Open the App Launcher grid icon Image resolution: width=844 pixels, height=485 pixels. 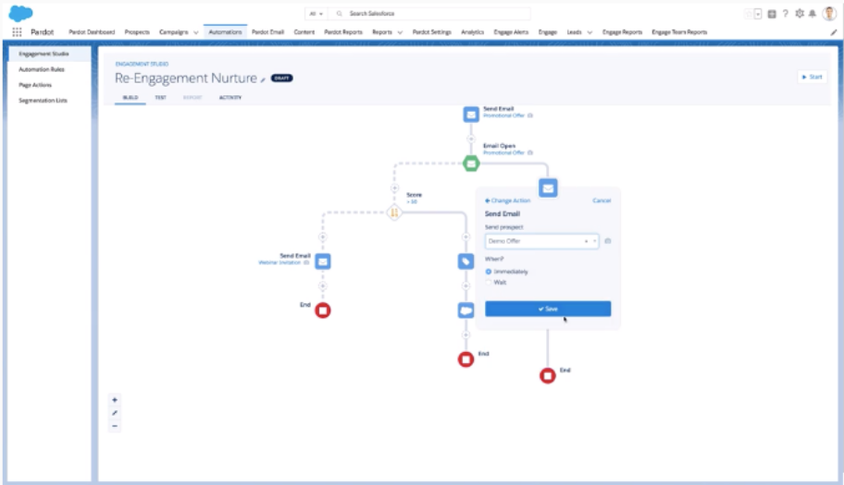click(17, 32)
